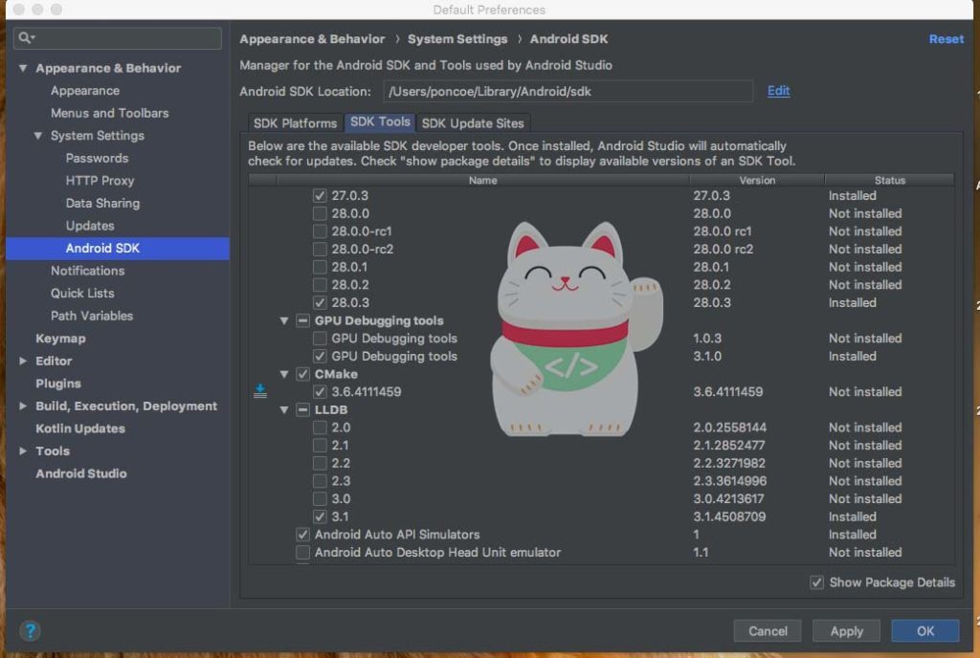Check GPU Debugging tools version 1.0.3

point(320,339)
